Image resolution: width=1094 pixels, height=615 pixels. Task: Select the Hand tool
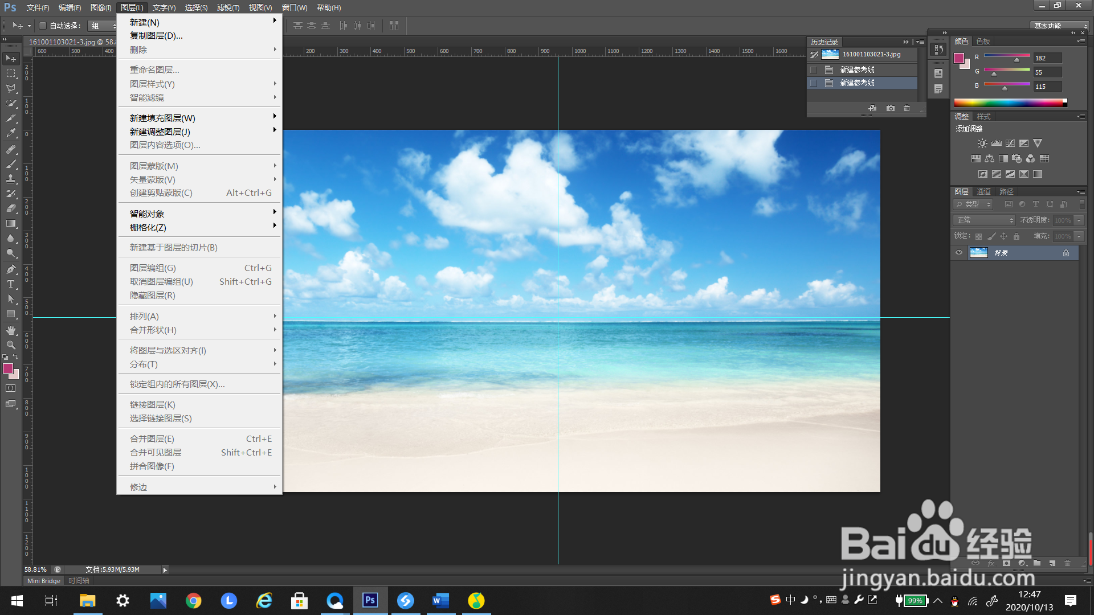tap(11, 330)
